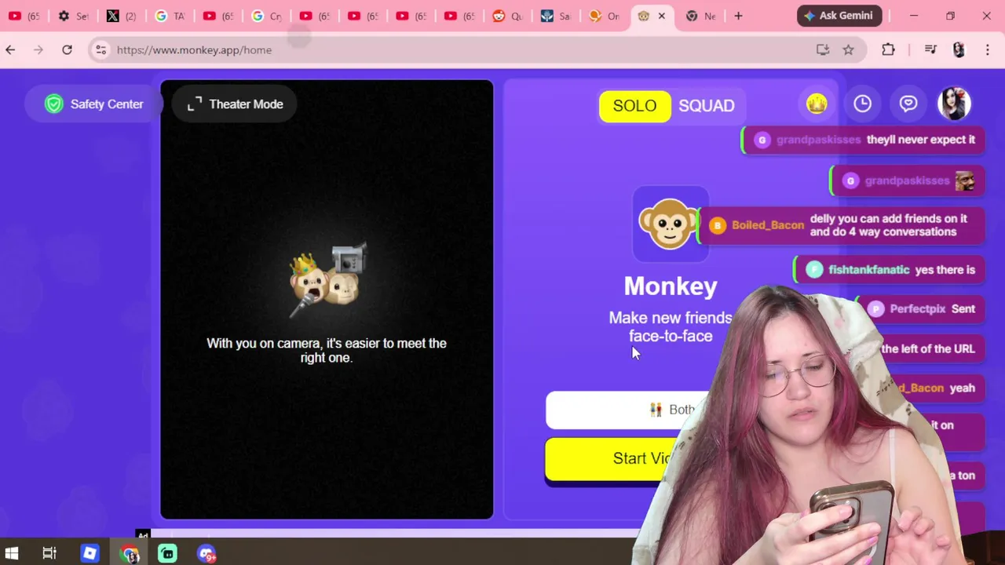Open match history clock icon
This screenshot has width=1005, height=565.
click(862, 104)
